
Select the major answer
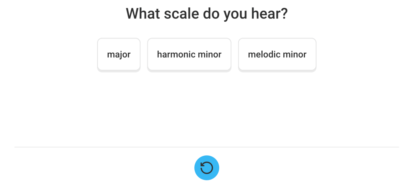coord(119,54)
